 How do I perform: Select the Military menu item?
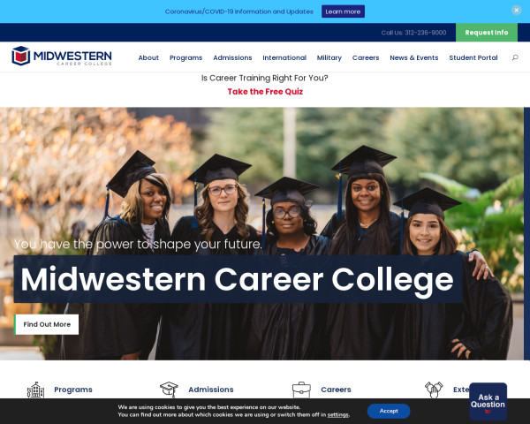[329, 57]
